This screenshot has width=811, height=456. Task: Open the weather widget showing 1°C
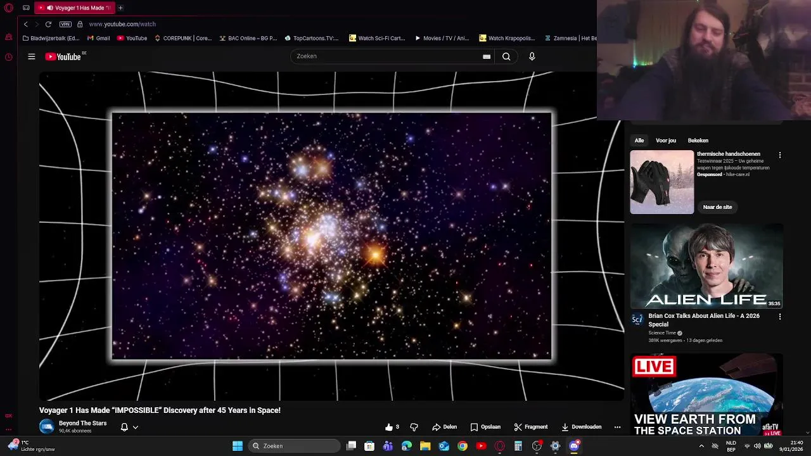(30, 446)
